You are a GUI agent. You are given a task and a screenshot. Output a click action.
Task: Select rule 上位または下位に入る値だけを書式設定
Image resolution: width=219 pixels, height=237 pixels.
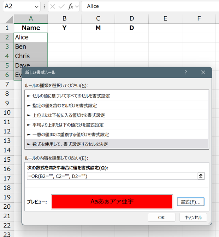68,115
